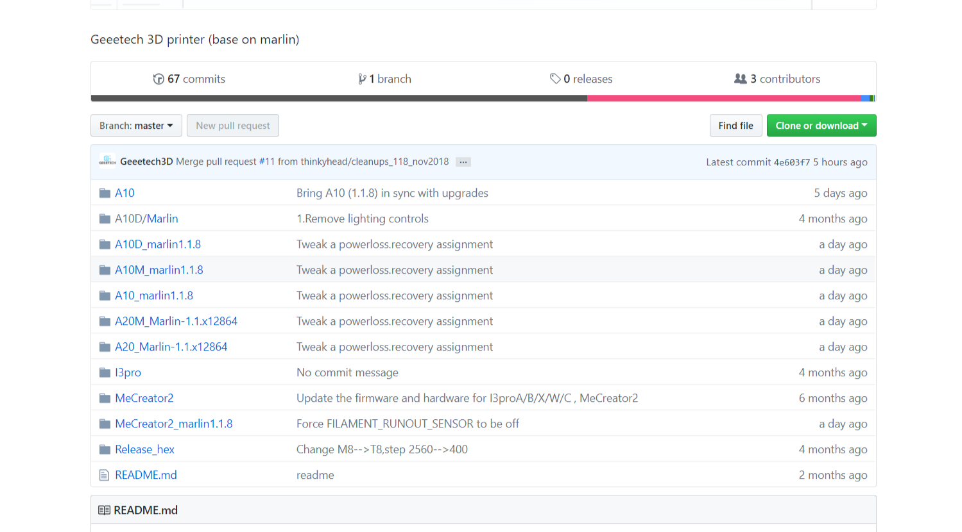Click the commits history clock icon
This screenshot has width=962, height=532.
(159, 79)
